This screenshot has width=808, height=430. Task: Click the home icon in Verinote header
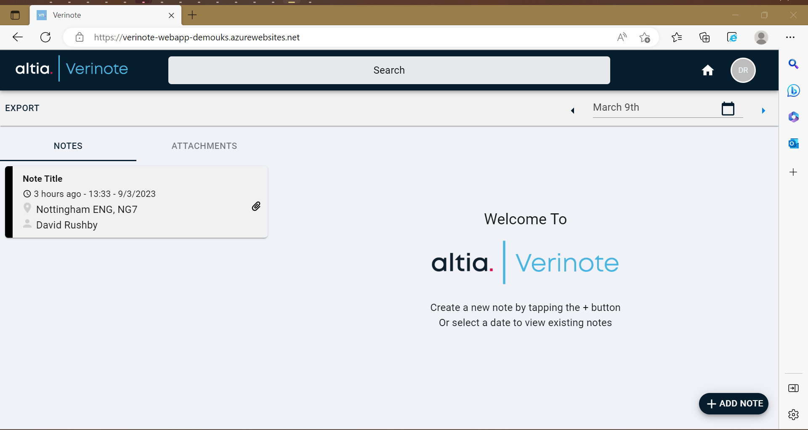[x=708, y=70]
